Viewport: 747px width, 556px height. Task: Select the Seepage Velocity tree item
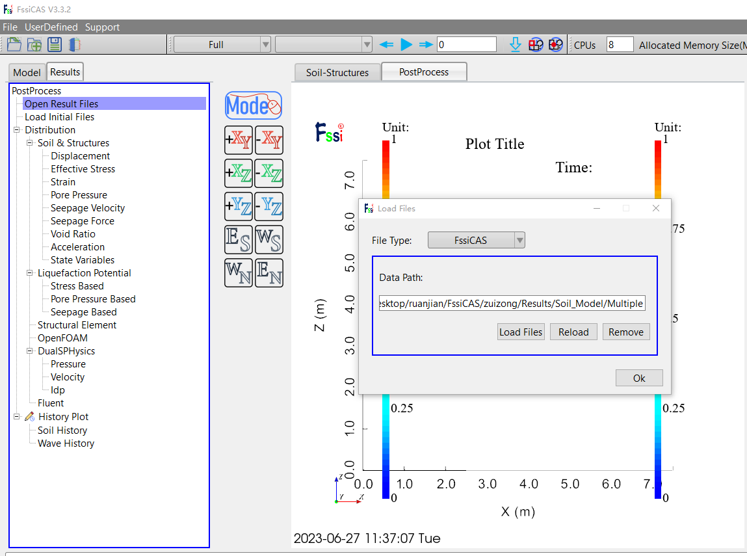(x=88, y=207)
